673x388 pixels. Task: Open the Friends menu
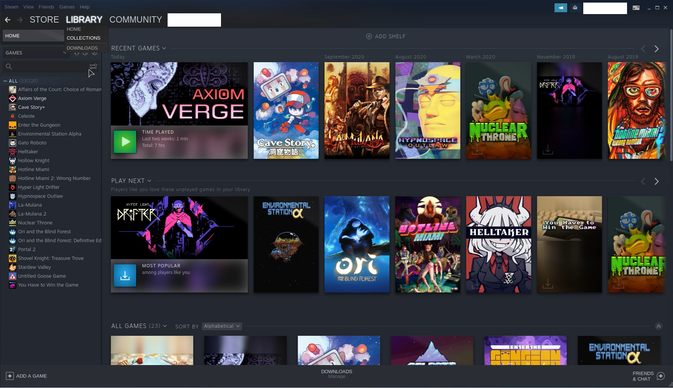46,7
